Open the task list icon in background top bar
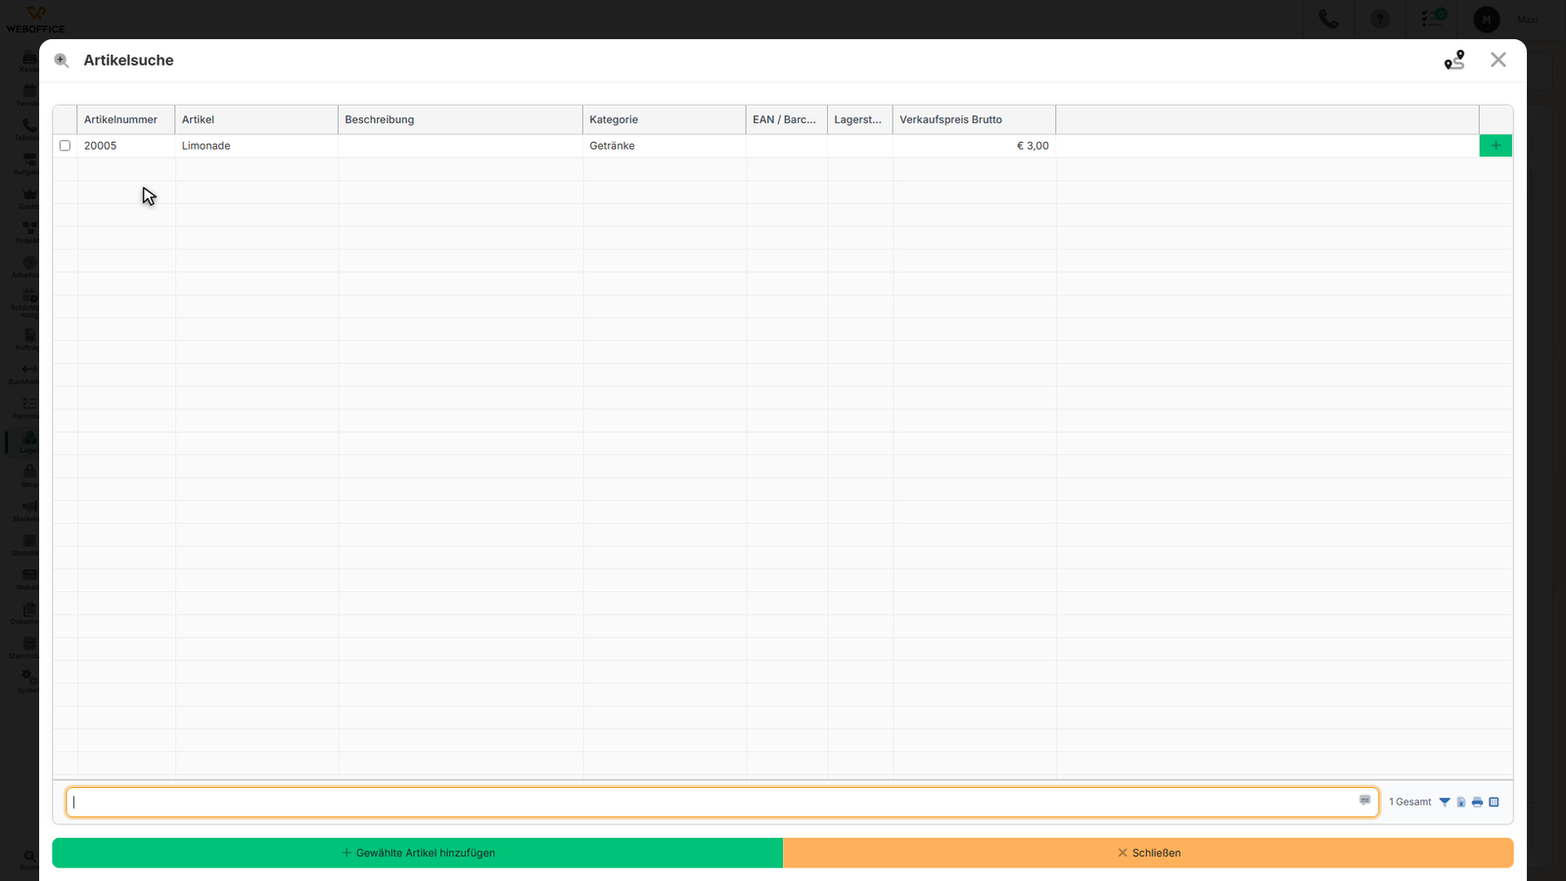Viewport: 1566px width, 881px height. click(x=1434, y=18)
